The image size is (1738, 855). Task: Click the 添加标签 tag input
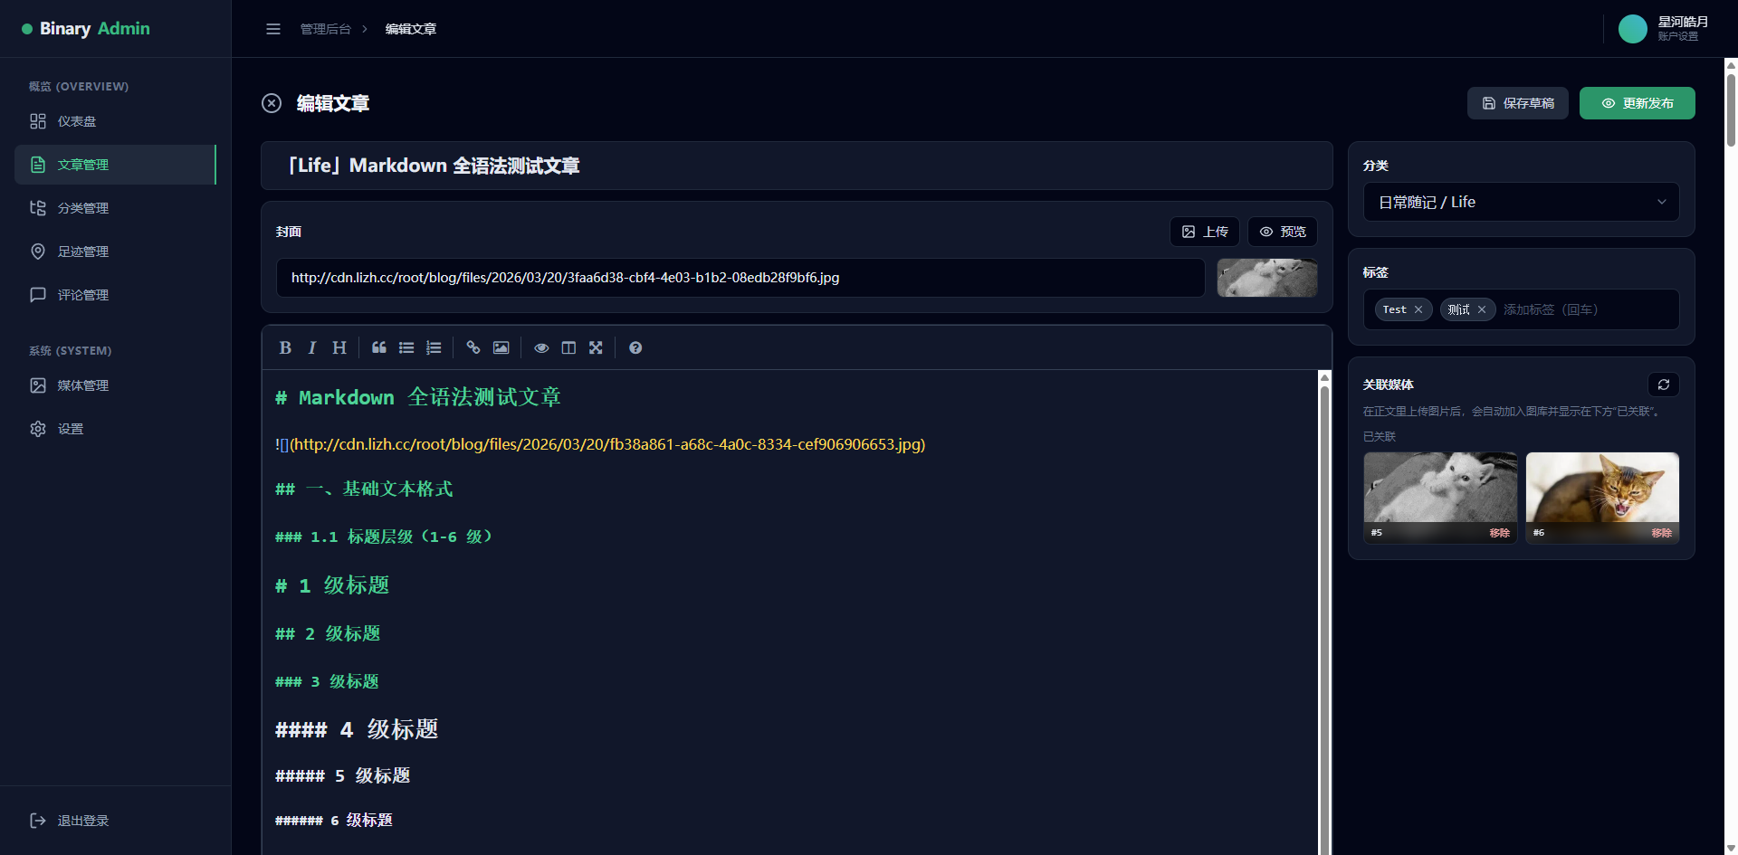click(1586, 309)
